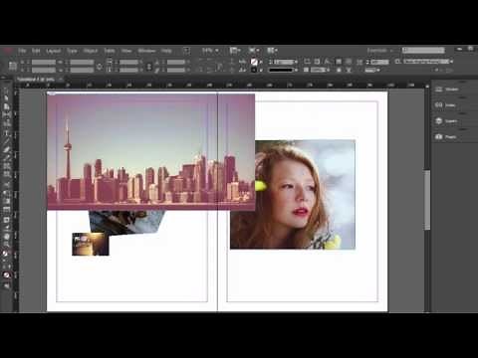Select the Direct Selection tool
Screen dimensions: 478x358
[6, 98]
